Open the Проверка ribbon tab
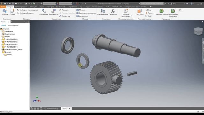Viewport: 204px width, 115px height. 50,7
